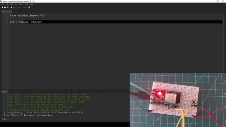The image size is (226, 127).
Task: Close the Shell panel tab
Action: tap(6, 92)
